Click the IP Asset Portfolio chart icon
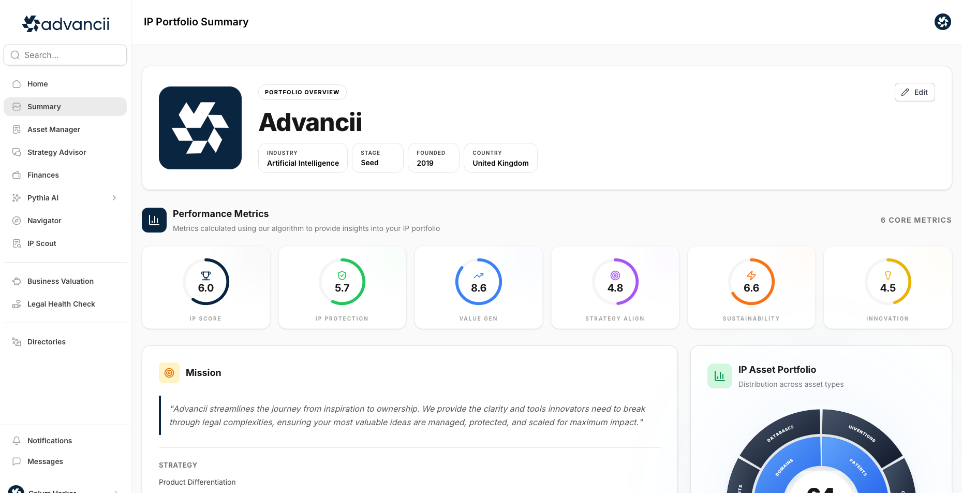This screenshot has width=962, height=493. (x=719, y=375)
